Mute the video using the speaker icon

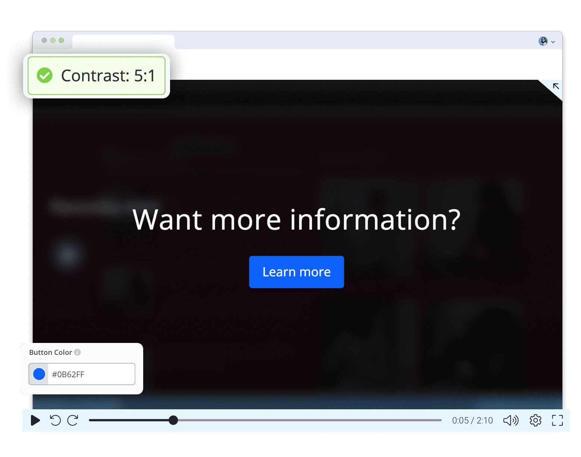click(x=511, y=420)
